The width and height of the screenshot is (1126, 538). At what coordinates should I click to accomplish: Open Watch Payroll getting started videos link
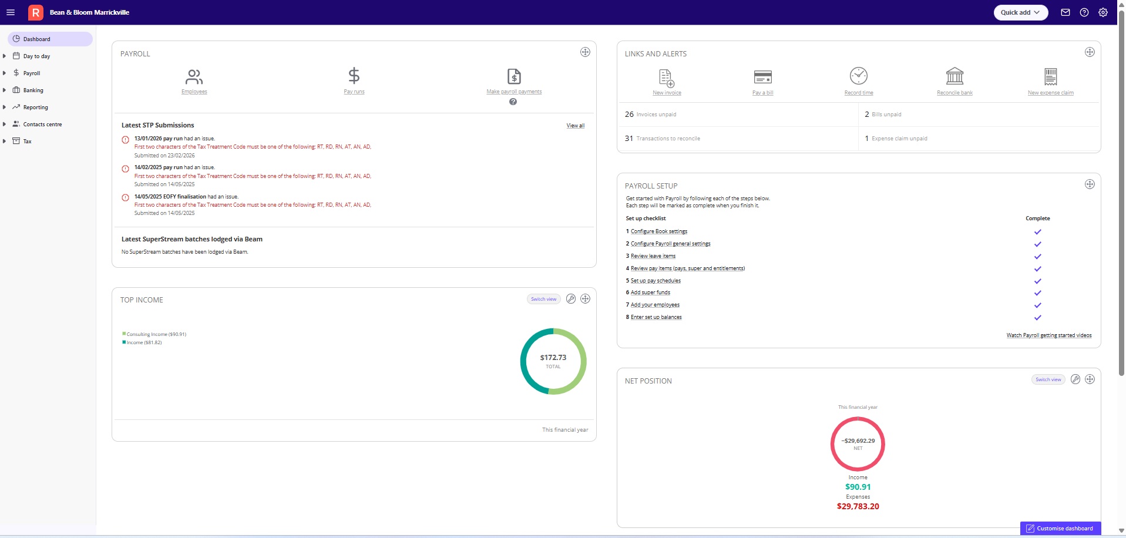(x=1049, y=335)
